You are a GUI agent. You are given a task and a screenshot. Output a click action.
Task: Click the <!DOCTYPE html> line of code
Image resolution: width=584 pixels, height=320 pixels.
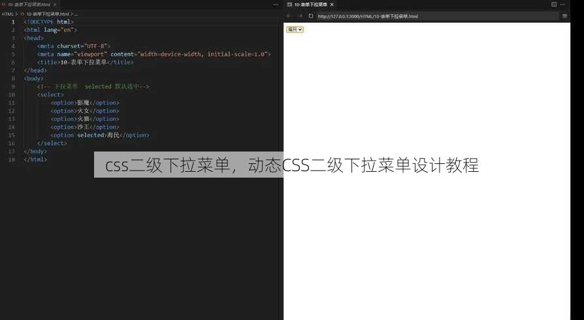48,22
